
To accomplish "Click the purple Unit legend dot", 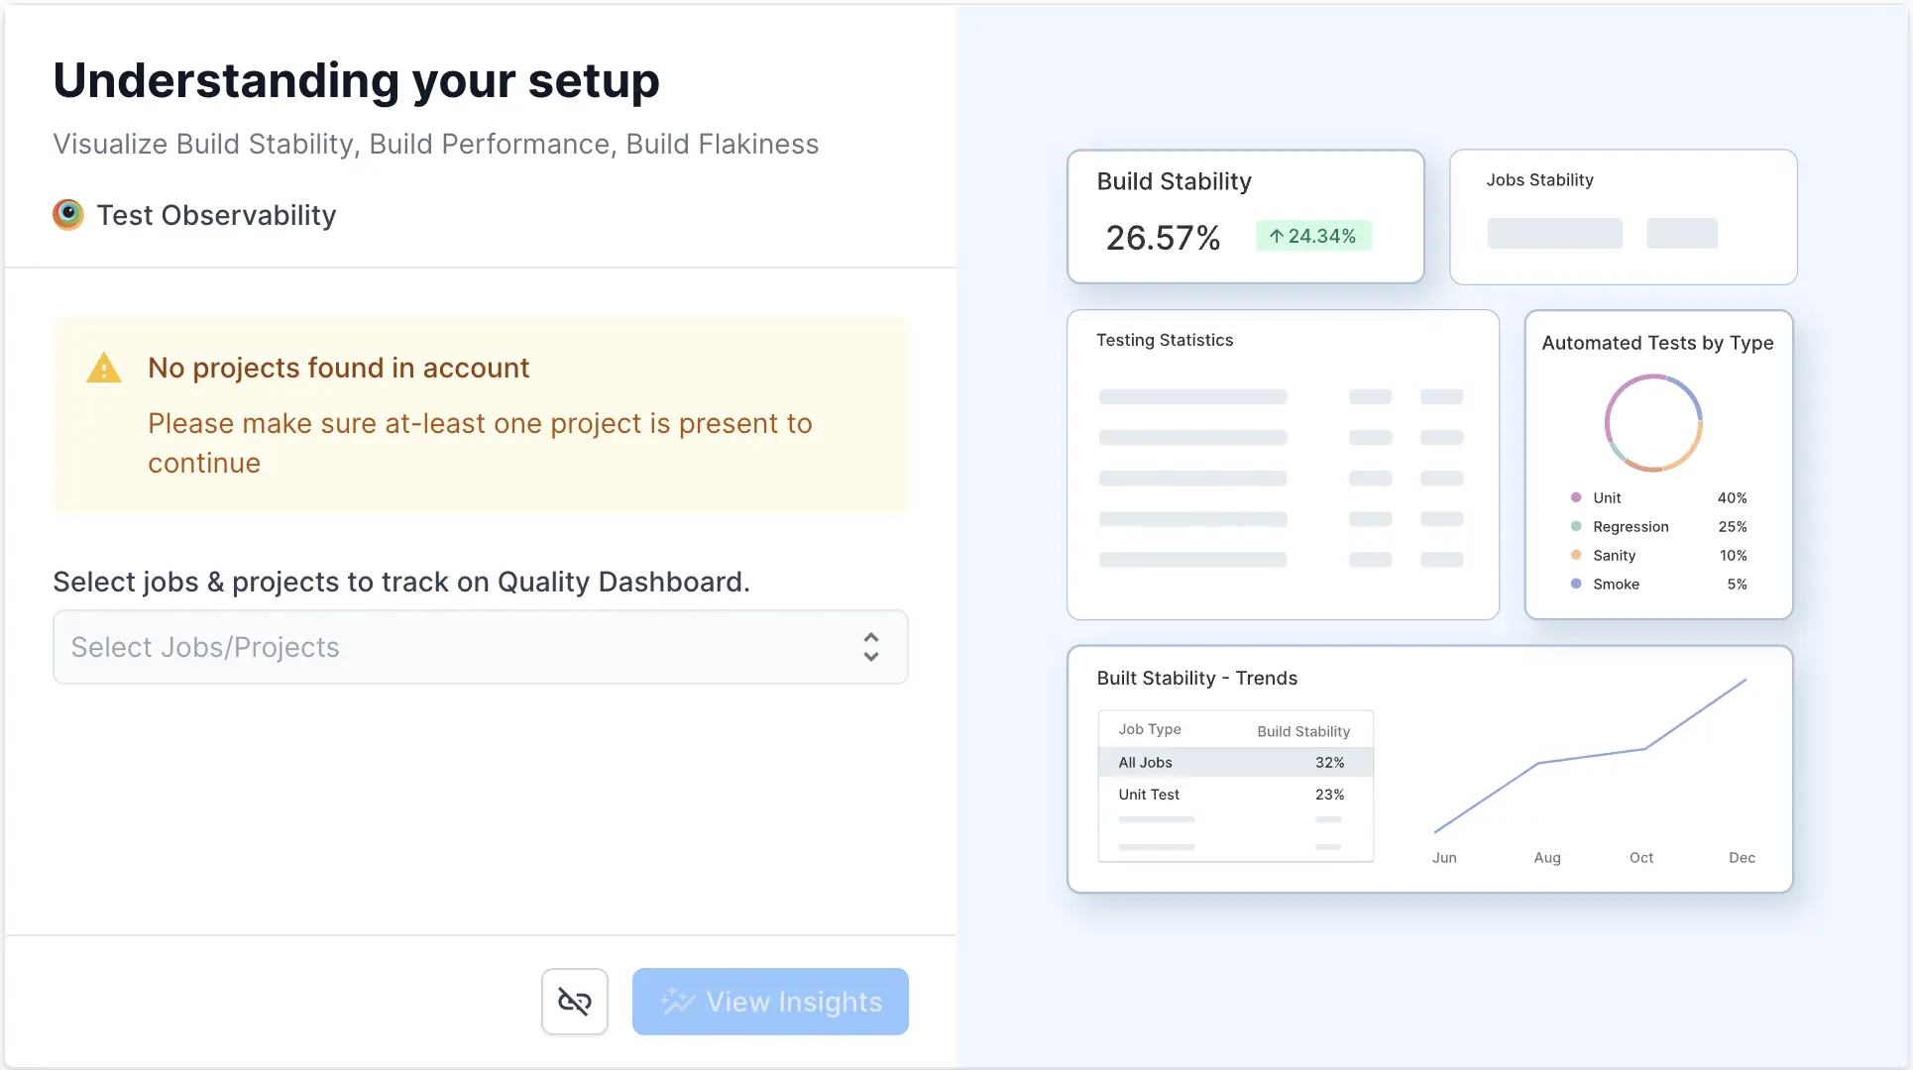I will 1576,498.
